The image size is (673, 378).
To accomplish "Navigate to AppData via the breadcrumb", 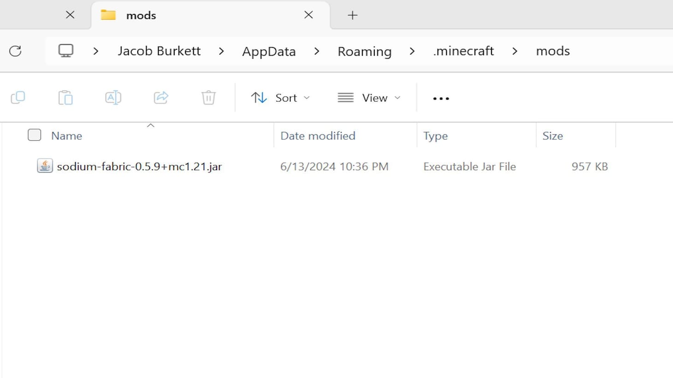I will (268, 51).
